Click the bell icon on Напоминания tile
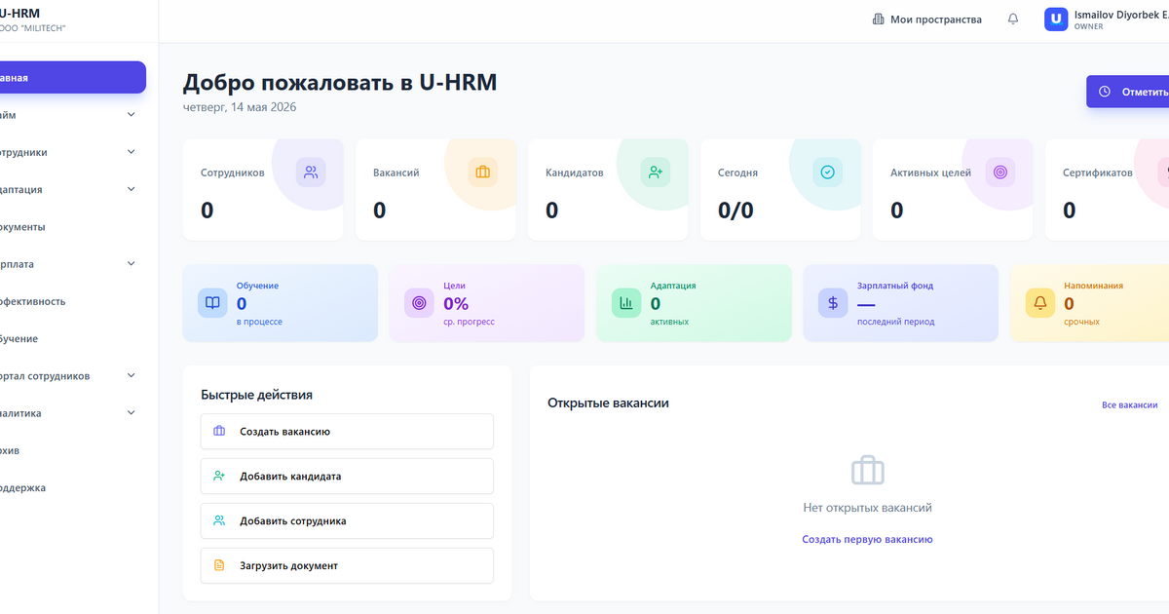1169x614 pixels. click(x=1040, y=303)
